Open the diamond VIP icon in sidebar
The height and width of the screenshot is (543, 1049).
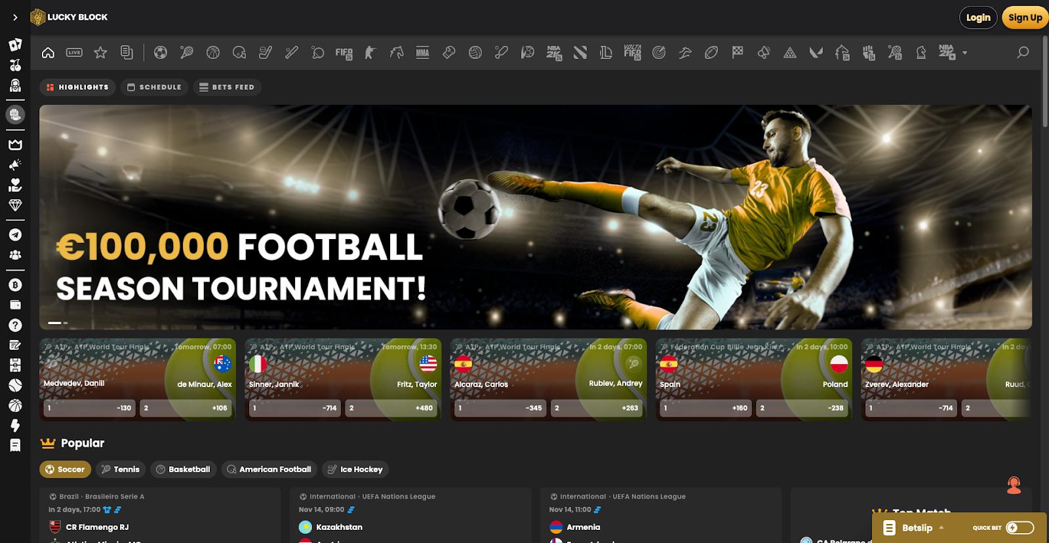pyautogui.click(x=15, y=204)
